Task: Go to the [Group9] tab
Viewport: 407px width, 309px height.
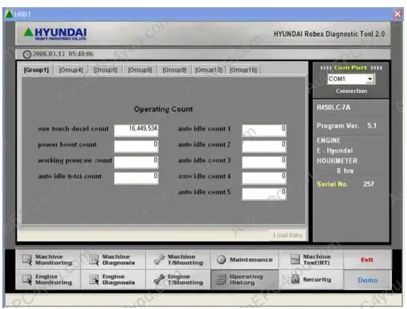Action: coord(174,70)
